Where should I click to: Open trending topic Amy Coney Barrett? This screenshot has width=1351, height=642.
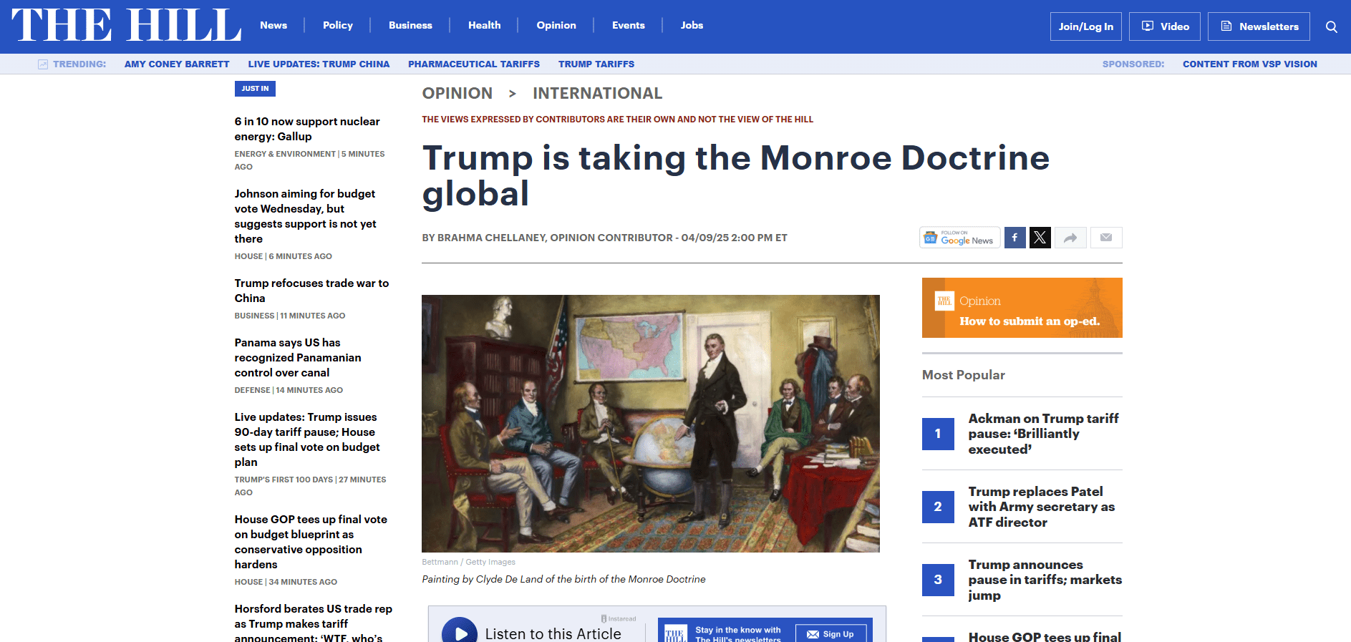tap(177, 64)
